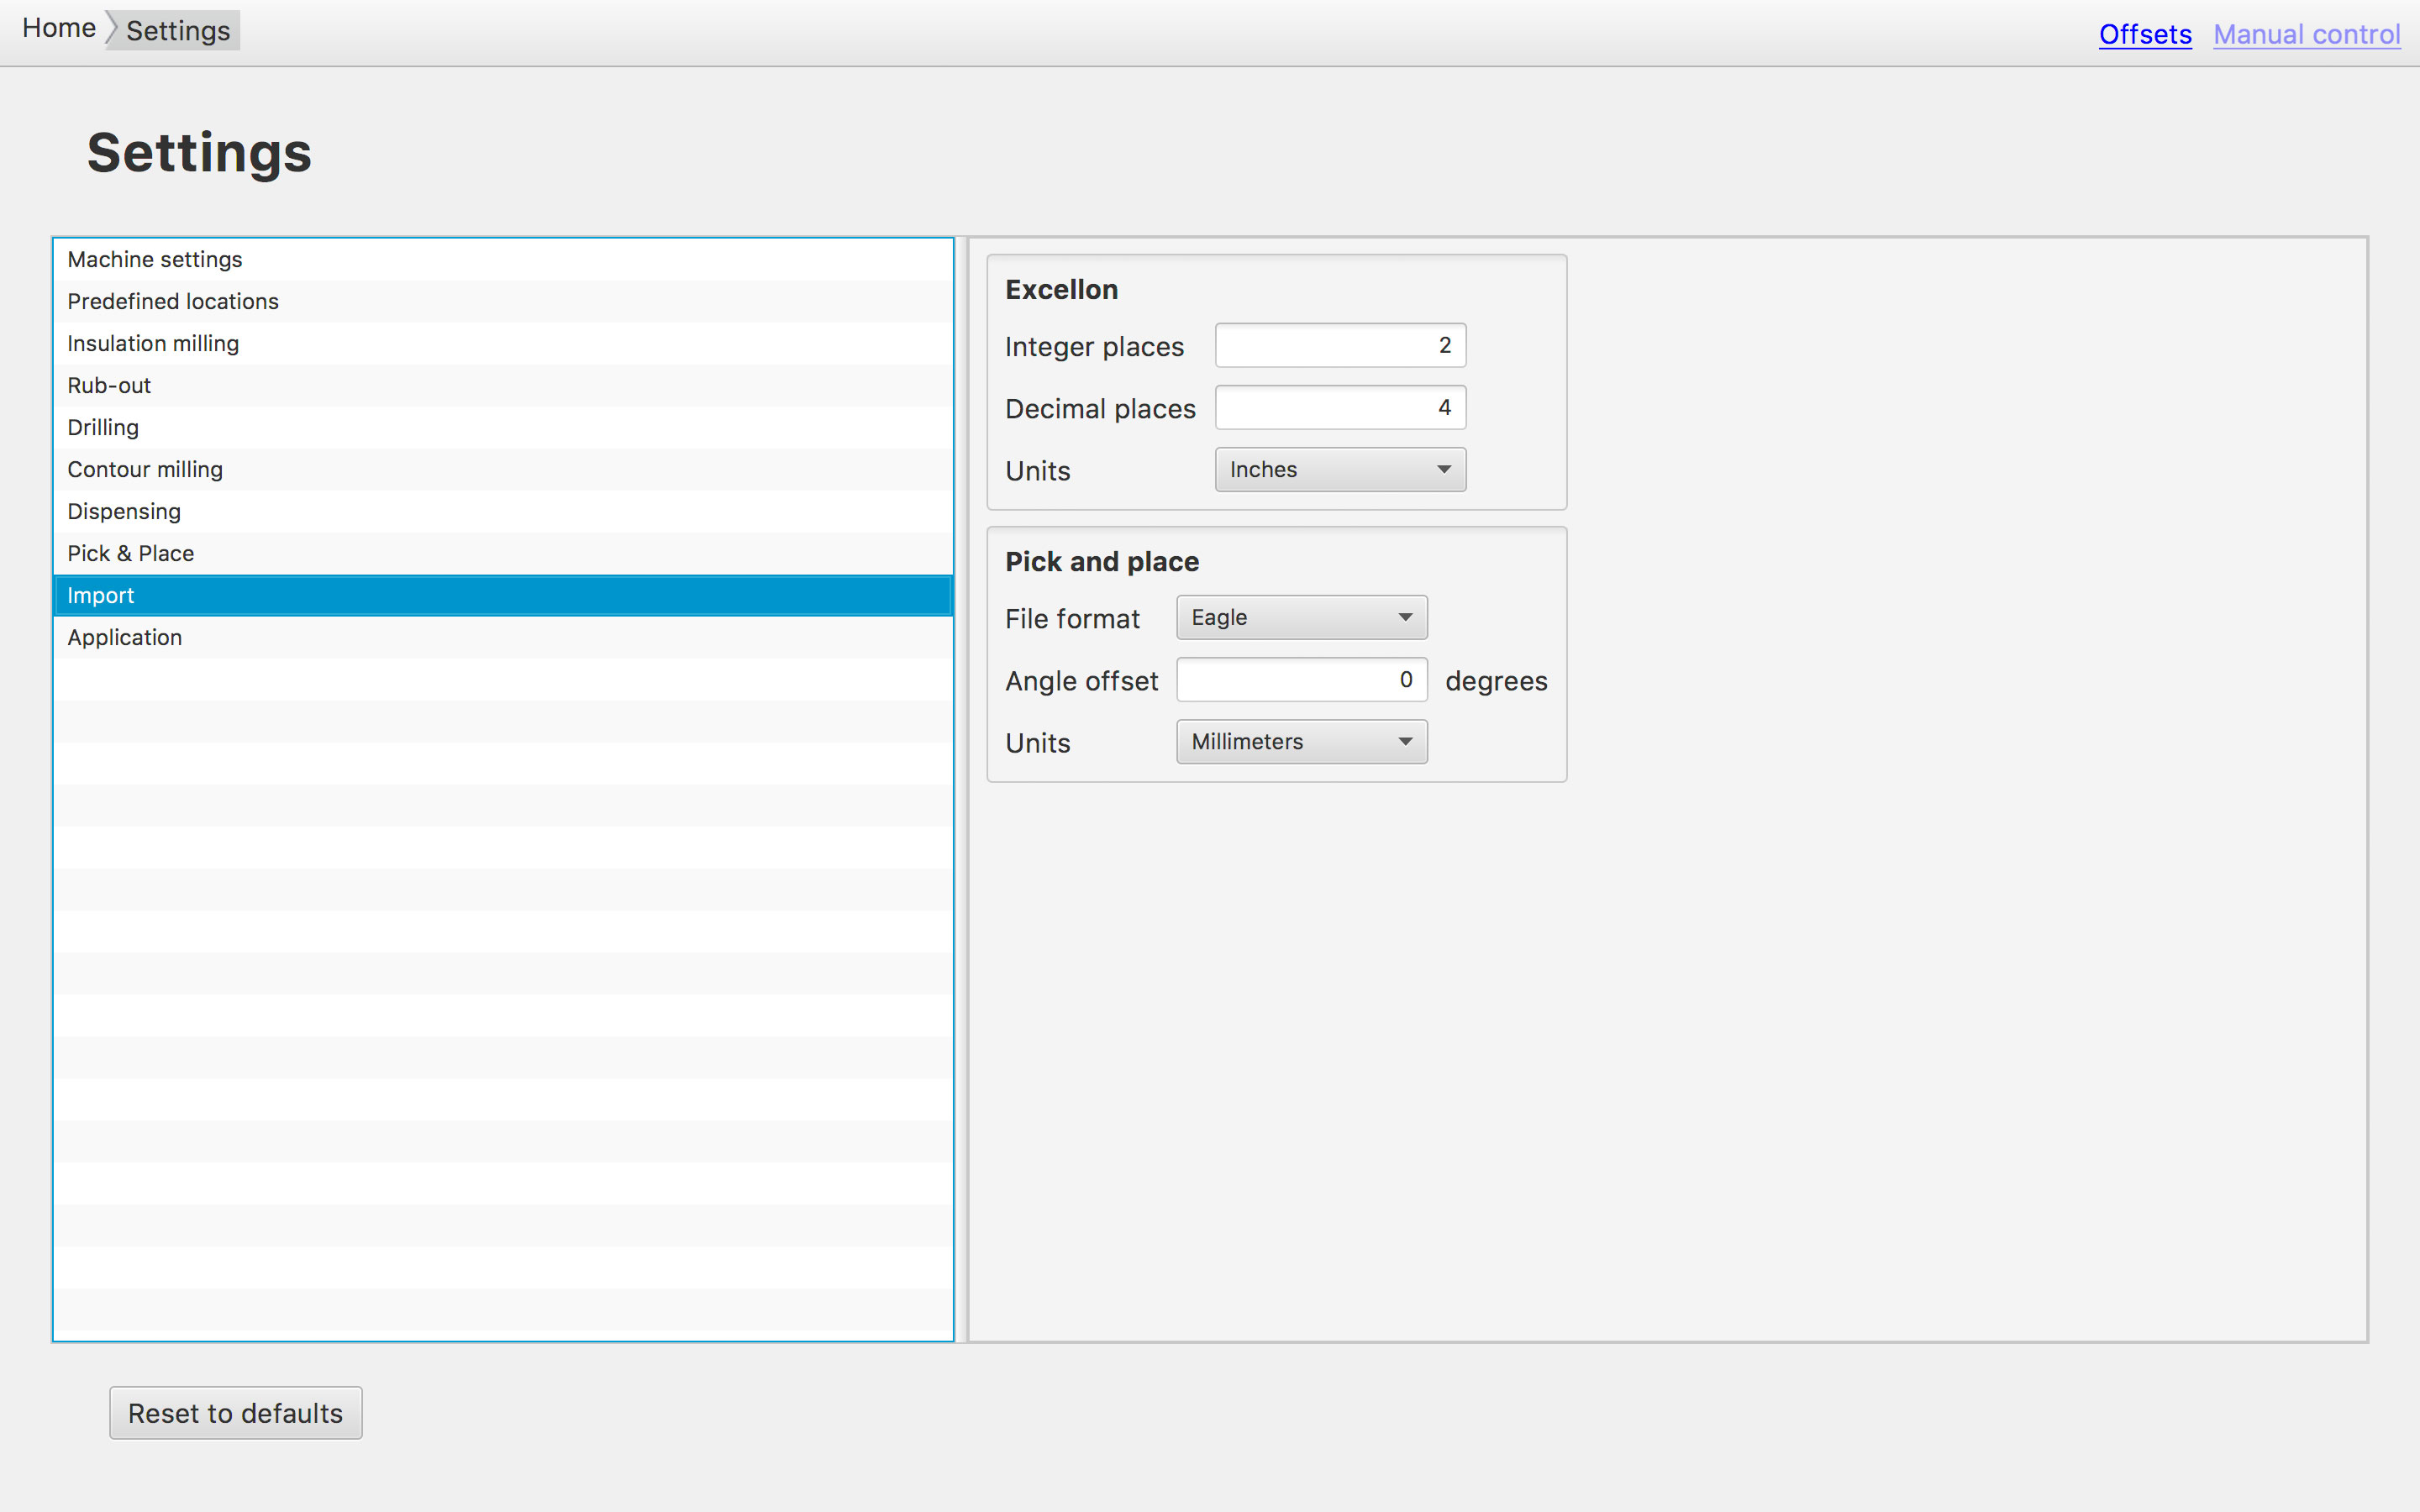
Task: Open the Offsets link
Action: (x=2145, y=34)
